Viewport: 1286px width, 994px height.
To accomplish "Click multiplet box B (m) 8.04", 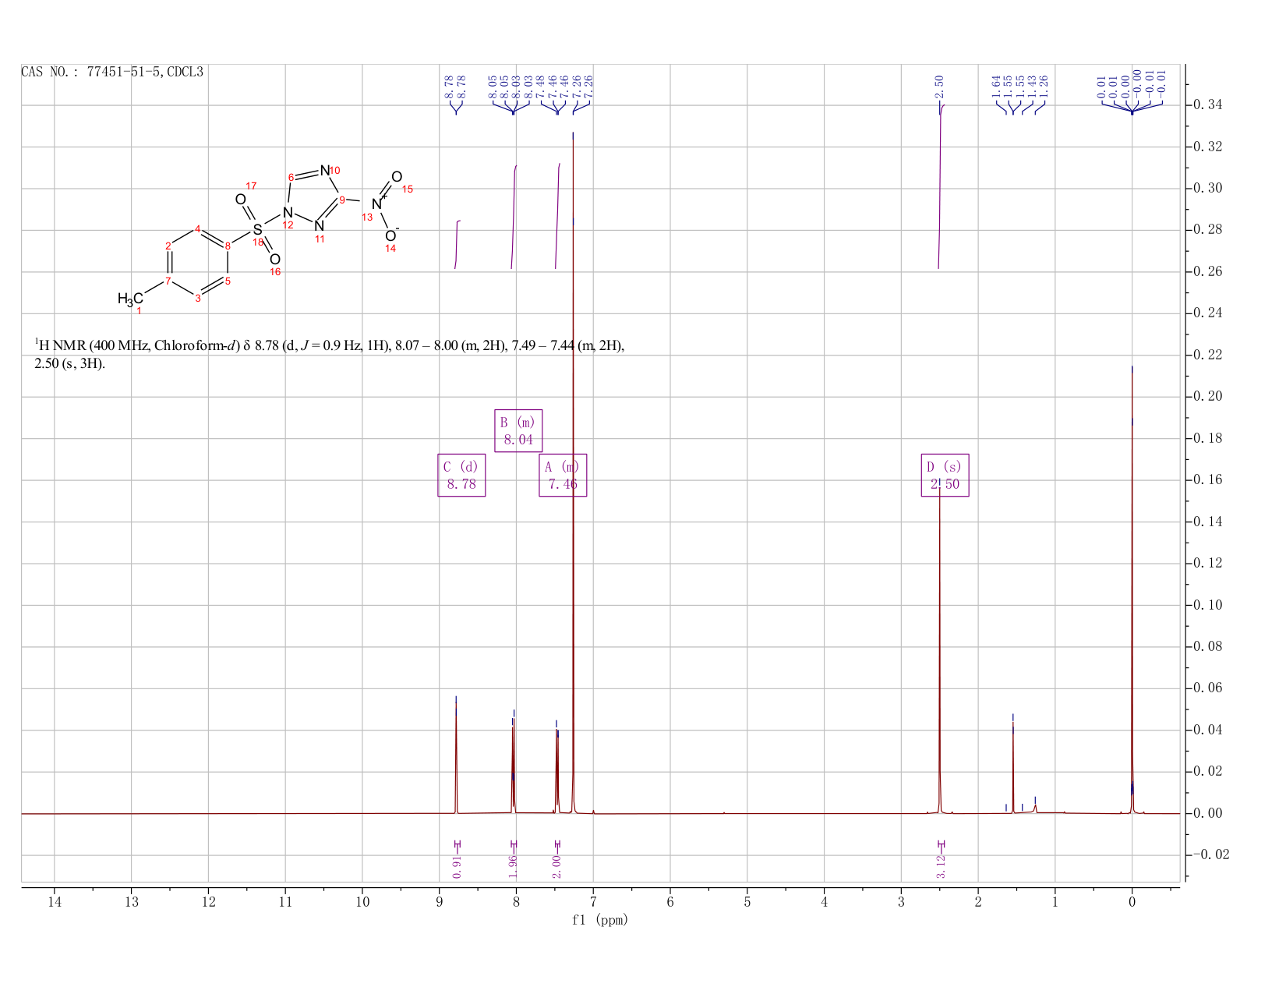I will 518,430.
